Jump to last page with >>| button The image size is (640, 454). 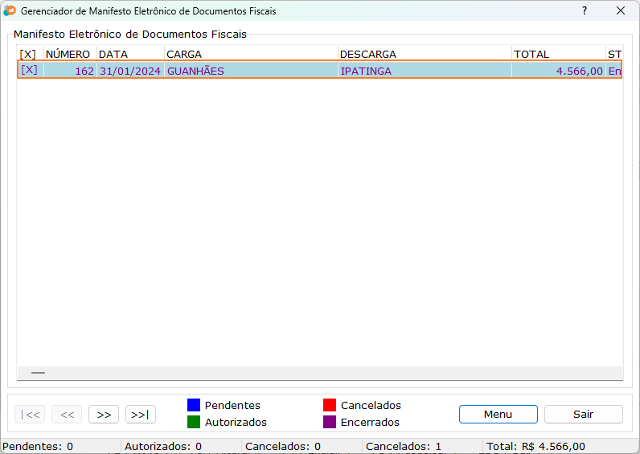141,415
